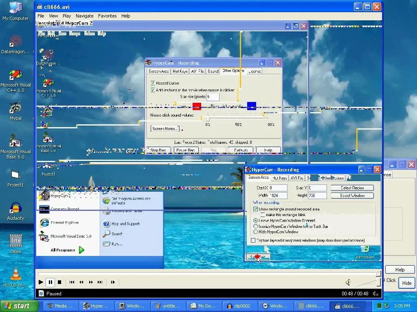Screen dimensions: 417x312
Task: Open the Play menu
Action: (x=67, y=16)
